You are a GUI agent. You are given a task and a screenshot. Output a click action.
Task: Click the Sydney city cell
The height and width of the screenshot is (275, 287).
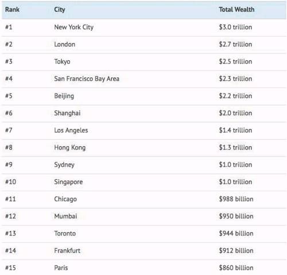click(x=64, y=165)
